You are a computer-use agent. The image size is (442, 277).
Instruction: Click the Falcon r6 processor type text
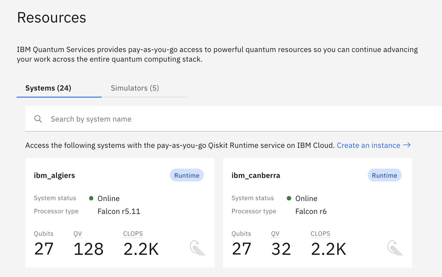[x=311, y=211]
